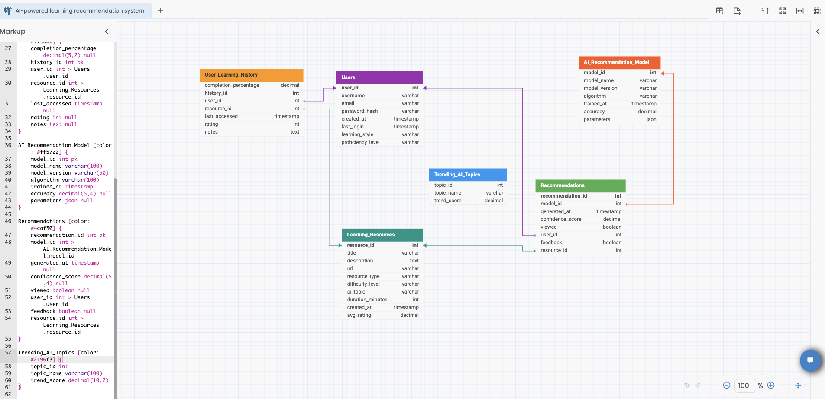
Task: Click inside the zoom percentage field
Action: pyautogui.click(x=744, y=385)
